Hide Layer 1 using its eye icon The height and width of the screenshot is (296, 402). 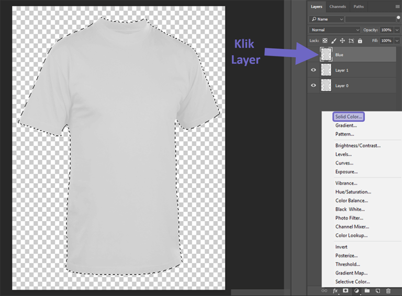[314, 70]
